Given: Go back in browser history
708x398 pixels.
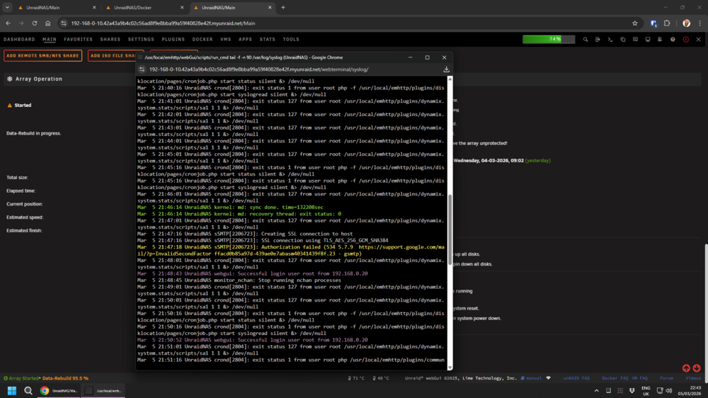Looking at the screenshot, I should (8, 23).
